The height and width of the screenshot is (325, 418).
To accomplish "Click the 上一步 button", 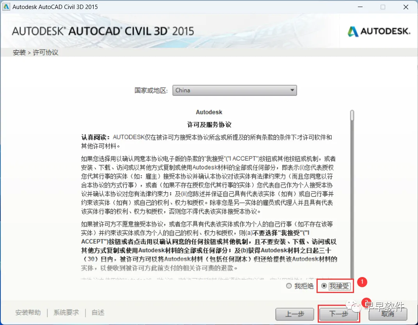I will click(295, 314).
